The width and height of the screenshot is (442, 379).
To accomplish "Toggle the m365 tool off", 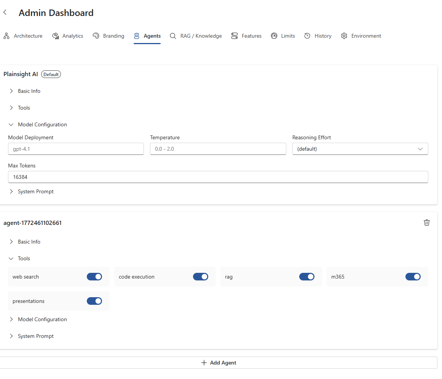I will coord(413,277).
